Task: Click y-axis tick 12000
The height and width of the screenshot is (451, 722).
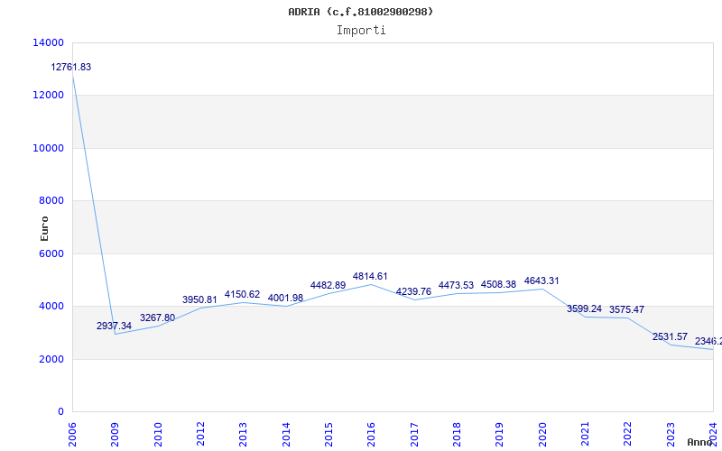Action: (49, 96)
